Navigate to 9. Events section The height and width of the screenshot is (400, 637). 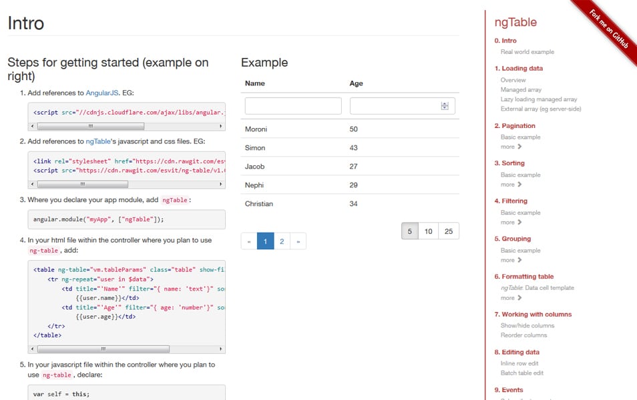pyautogui.click(x=509, y=390)
